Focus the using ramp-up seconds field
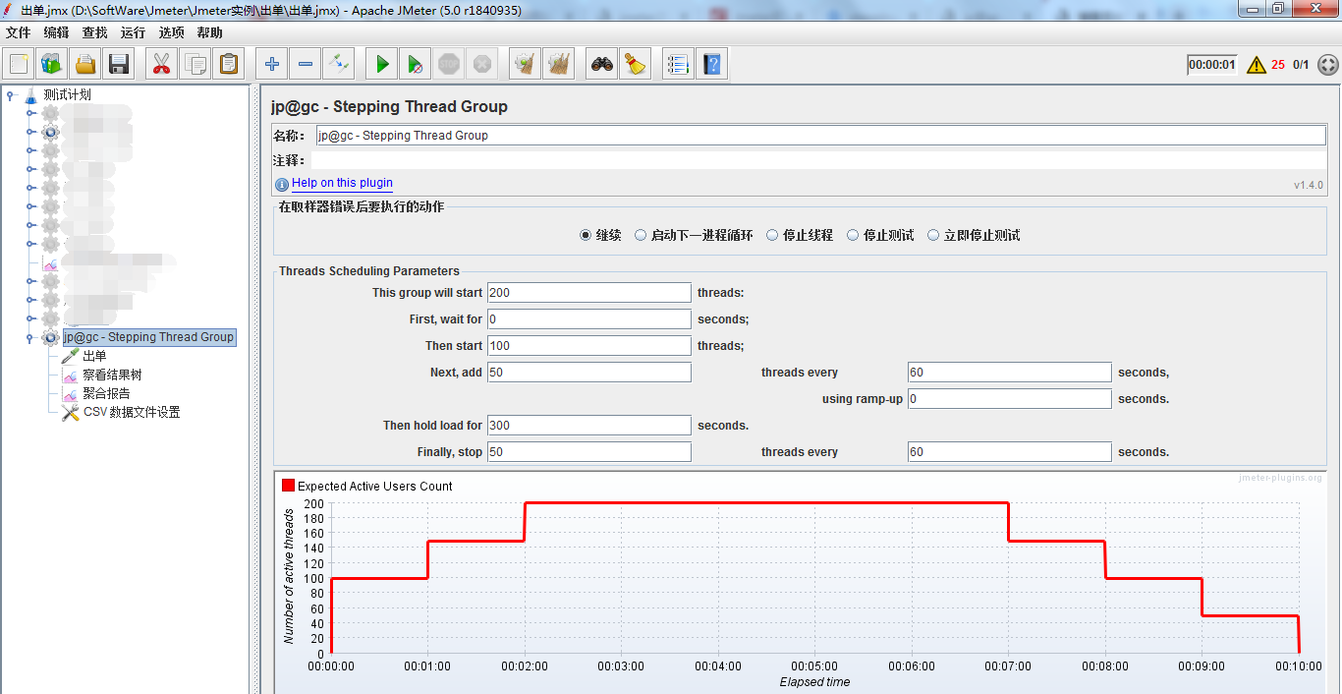The image size is (1342, 694). (1010, 399)
